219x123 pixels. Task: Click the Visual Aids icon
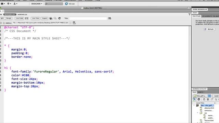(55, 18)
